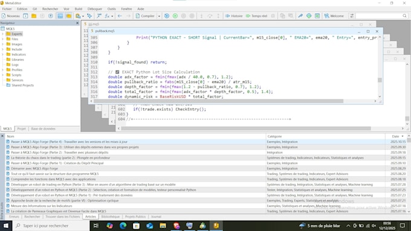Select the Libraries folder
The width and height of the screenshot is (411, 231).
18,60
